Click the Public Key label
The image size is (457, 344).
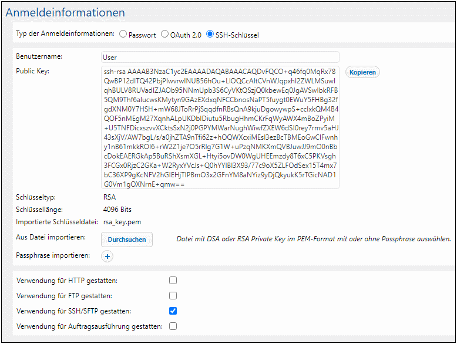click(x=32, y=71)
